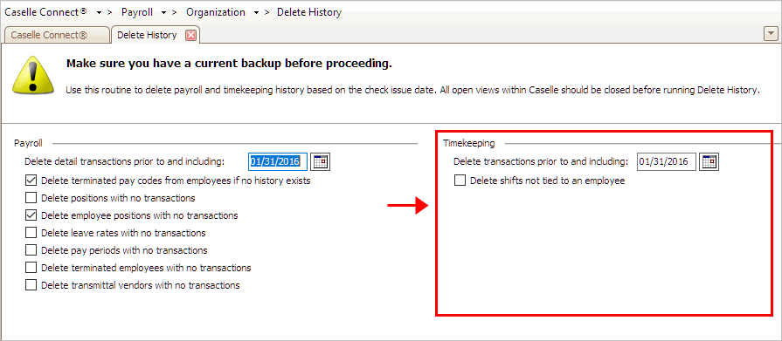Viewport: 782px width, 341px height.
Task: Uncheck Delete terminated pay codes from employees
Action: click(31, 181)
